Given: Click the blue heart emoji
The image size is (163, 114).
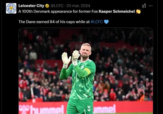Looking at the screenshot, I should 106,22.
